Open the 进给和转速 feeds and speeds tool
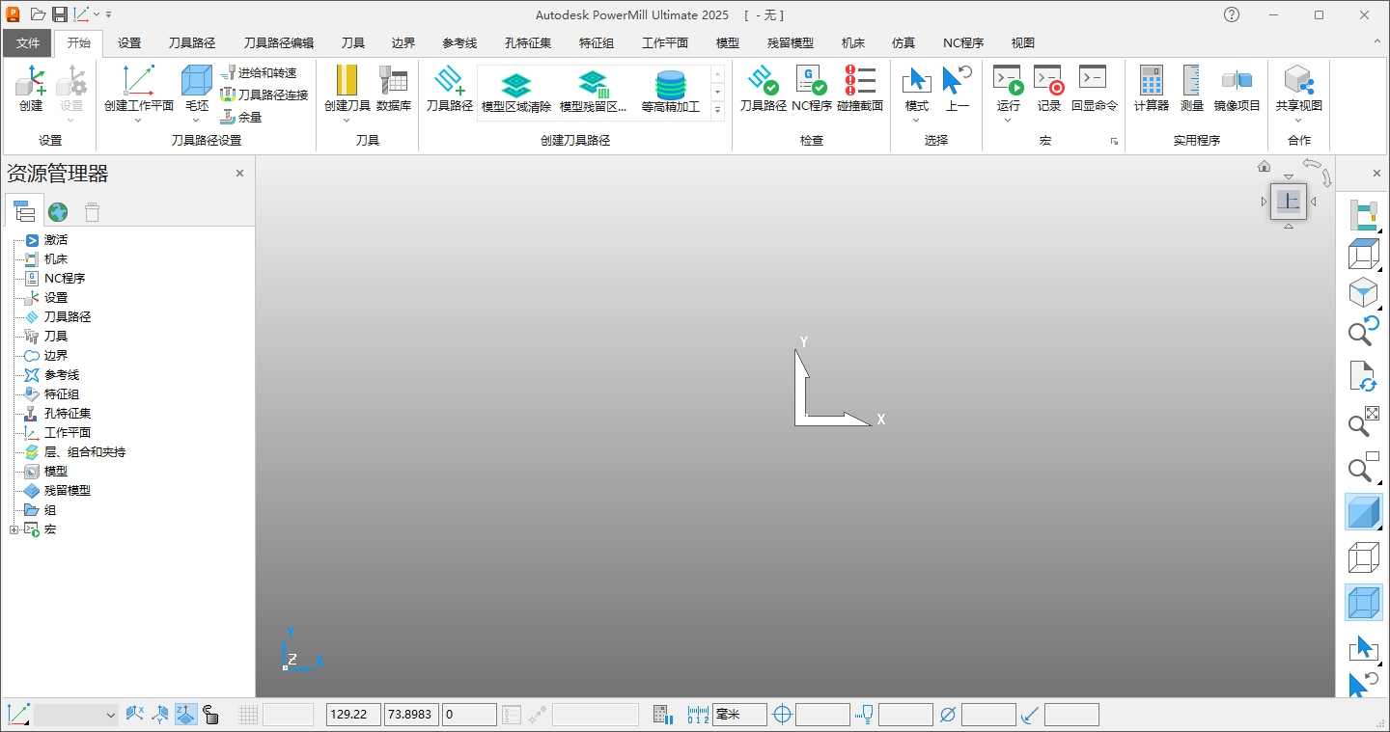This screenshot has height=732, width=1390. (261, 72)
